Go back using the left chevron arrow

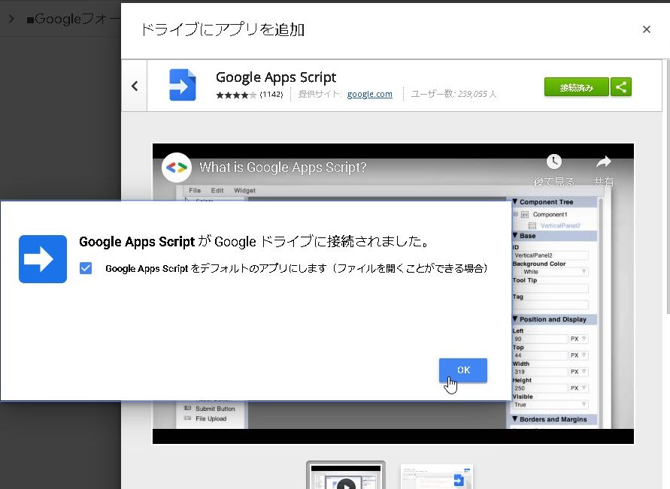[135, 86]
